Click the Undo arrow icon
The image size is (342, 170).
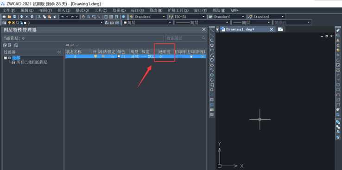pos(63,17)
